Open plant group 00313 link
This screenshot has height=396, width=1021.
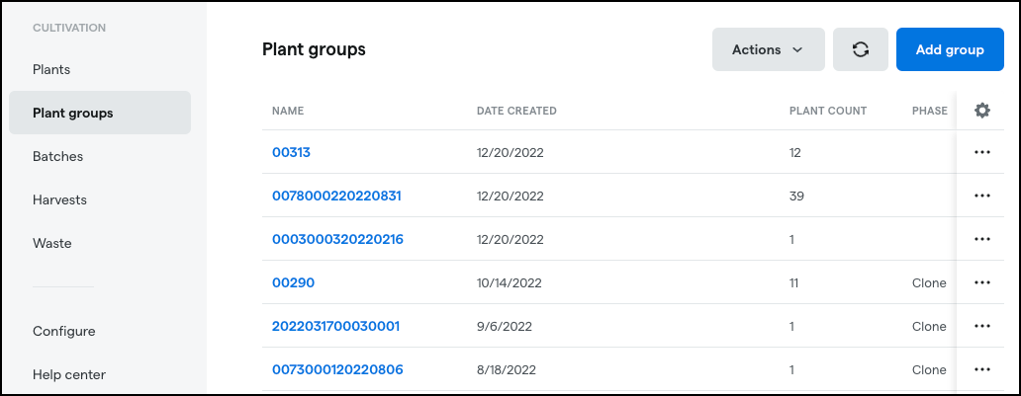(x=291, y=153)
